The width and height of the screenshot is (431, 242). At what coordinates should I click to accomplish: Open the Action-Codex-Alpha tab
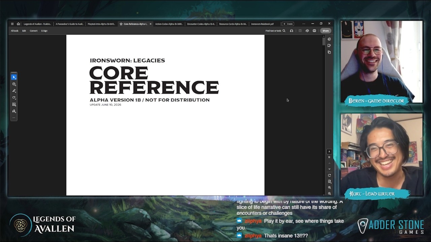(x=169, y=24)
